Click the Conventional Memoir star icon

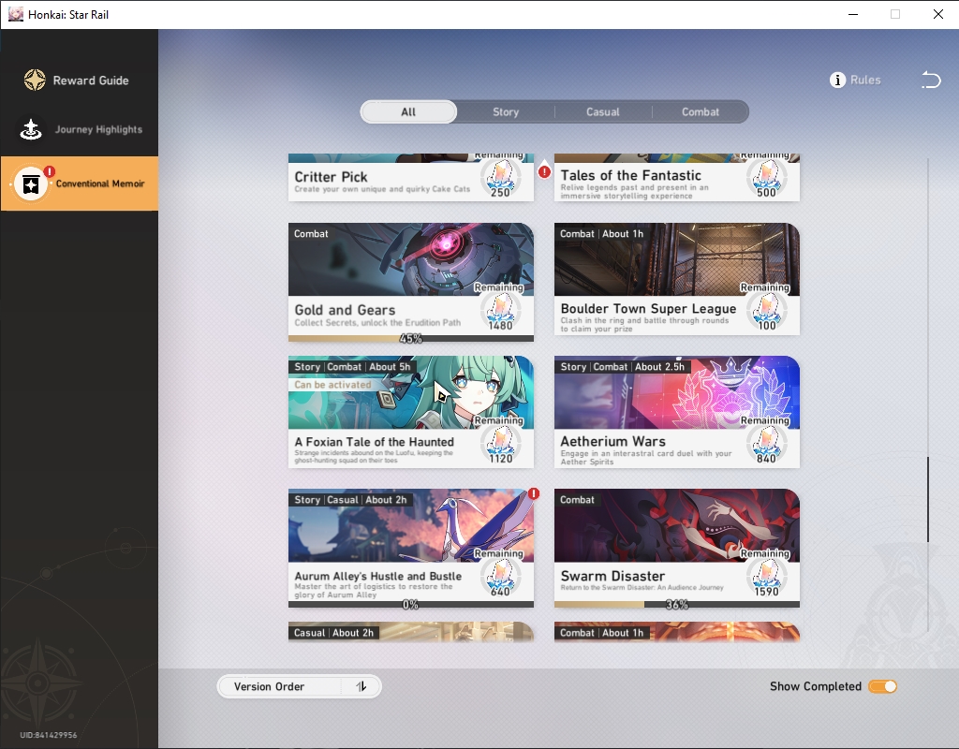pos(31,184)
